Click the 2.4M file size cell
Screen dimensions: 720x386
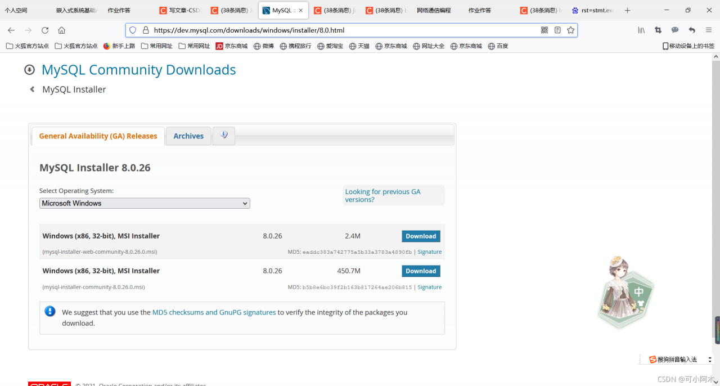click(x=353, y=236)
